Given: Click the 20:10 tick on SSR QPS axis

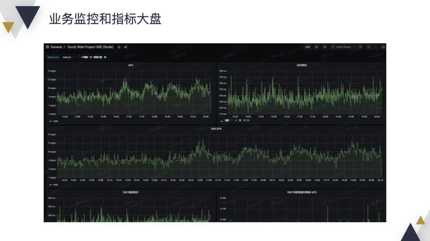Looking at the screenshot, I should 380,180.
